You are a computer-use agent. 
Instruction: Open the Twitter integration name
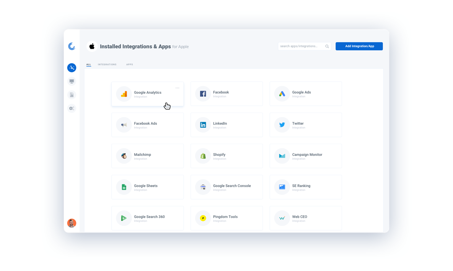[x=298, y=124]
